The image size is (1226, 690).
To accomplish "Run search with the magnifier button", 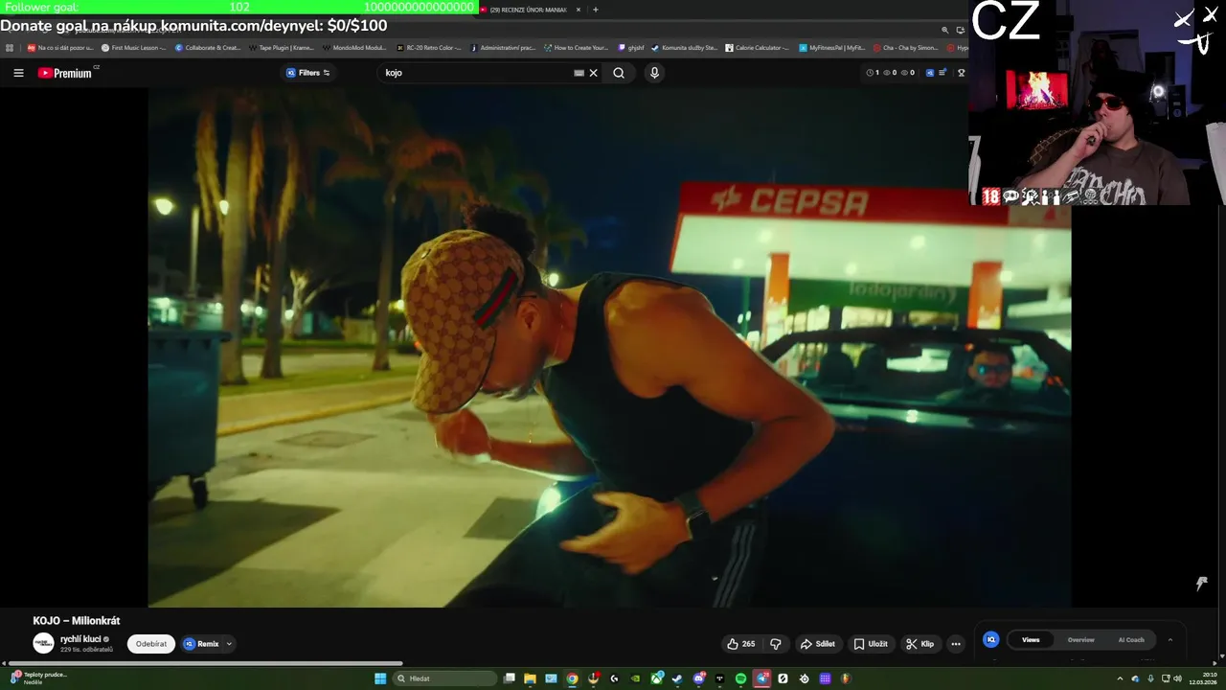I will coord(619,73).
